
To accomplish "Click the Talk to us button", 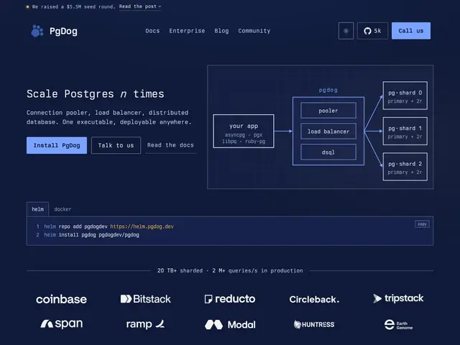I will (x=116, y=145).
